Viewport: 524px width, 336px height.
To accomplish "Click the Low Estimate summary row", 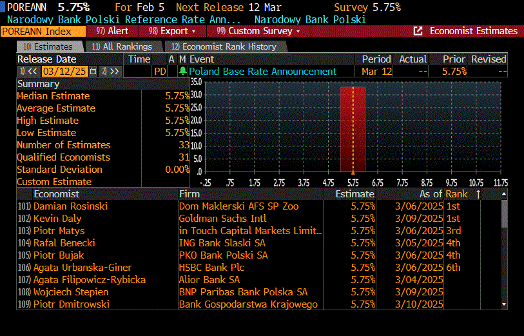I will tap(103, 133).
